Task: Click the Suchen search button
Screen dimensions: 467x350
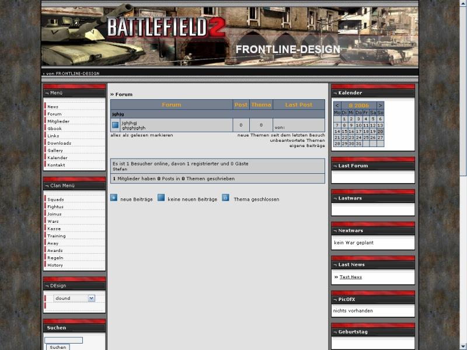Action: tap(58, 347)
